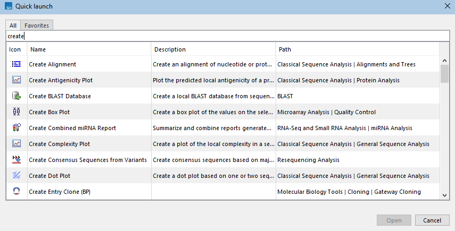Click the Create Complexity Plot icon
This screenshot has height=231, width=455.
pyautogui.click(x=16, y=144)
